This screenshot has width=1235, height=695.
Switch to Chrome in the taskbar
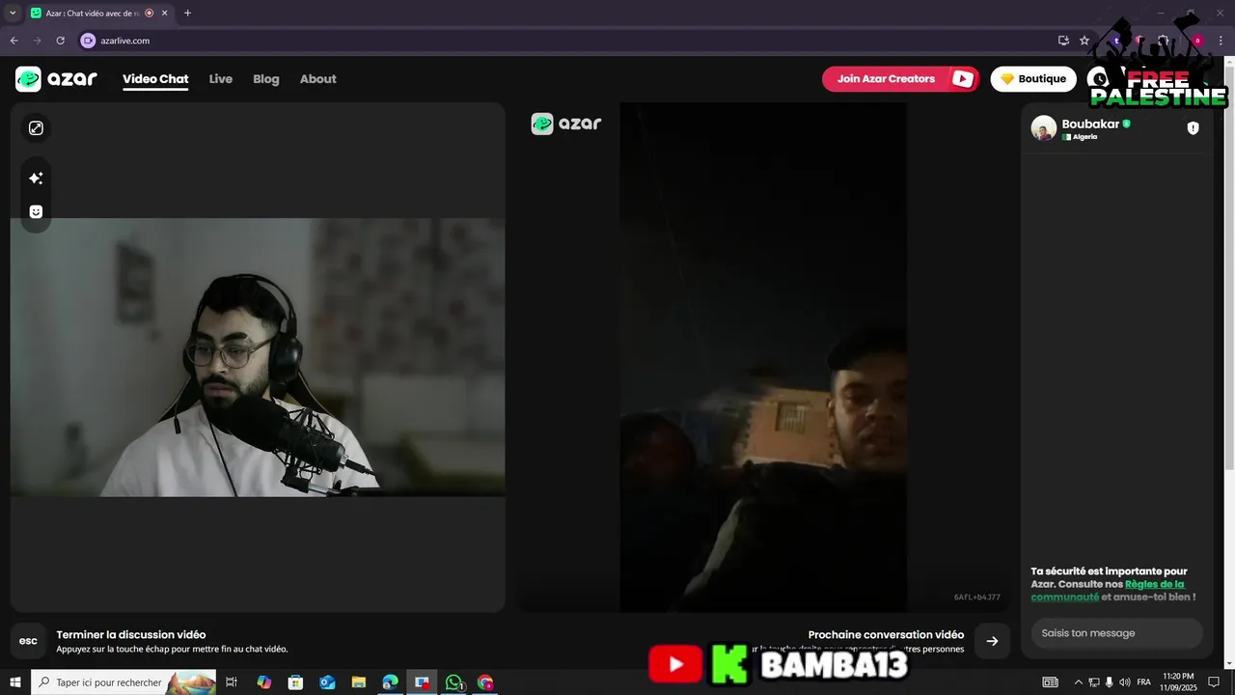pos(485,682)
